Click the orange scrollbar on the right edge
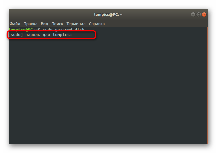This screenshot has width=217, height=153. [208, 86]
